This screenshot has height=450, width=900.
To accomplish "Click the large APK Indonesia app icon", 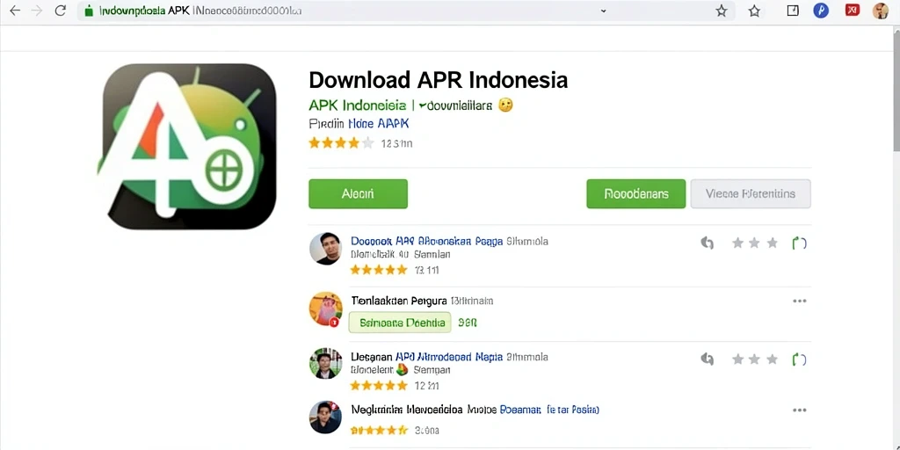I will (x=188, y=147).
